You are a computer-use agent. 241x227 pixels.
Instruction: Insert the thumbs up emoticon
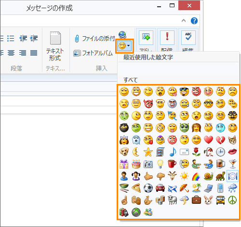pyautogui.click(x=148, y=176)
